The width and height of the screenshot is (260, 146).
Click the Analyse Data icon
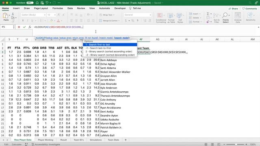tap(238, 18)
